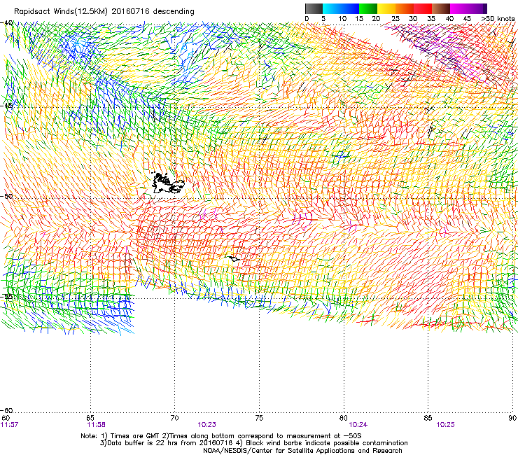Viewport: 518px width, 455px height.
Task: Click the '80' longitude label
Action: tap(344, 418)
